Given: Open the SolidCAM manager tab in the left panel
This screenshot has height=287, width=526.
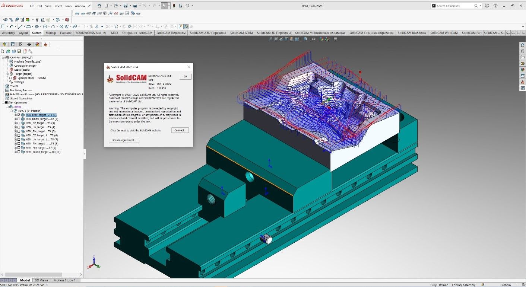Looking at the screenshot, I should click(45, 44).
